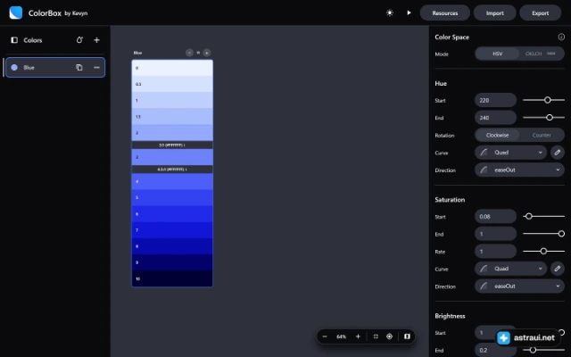
Task: Open the Resources menu
Action: click(444, 12)
